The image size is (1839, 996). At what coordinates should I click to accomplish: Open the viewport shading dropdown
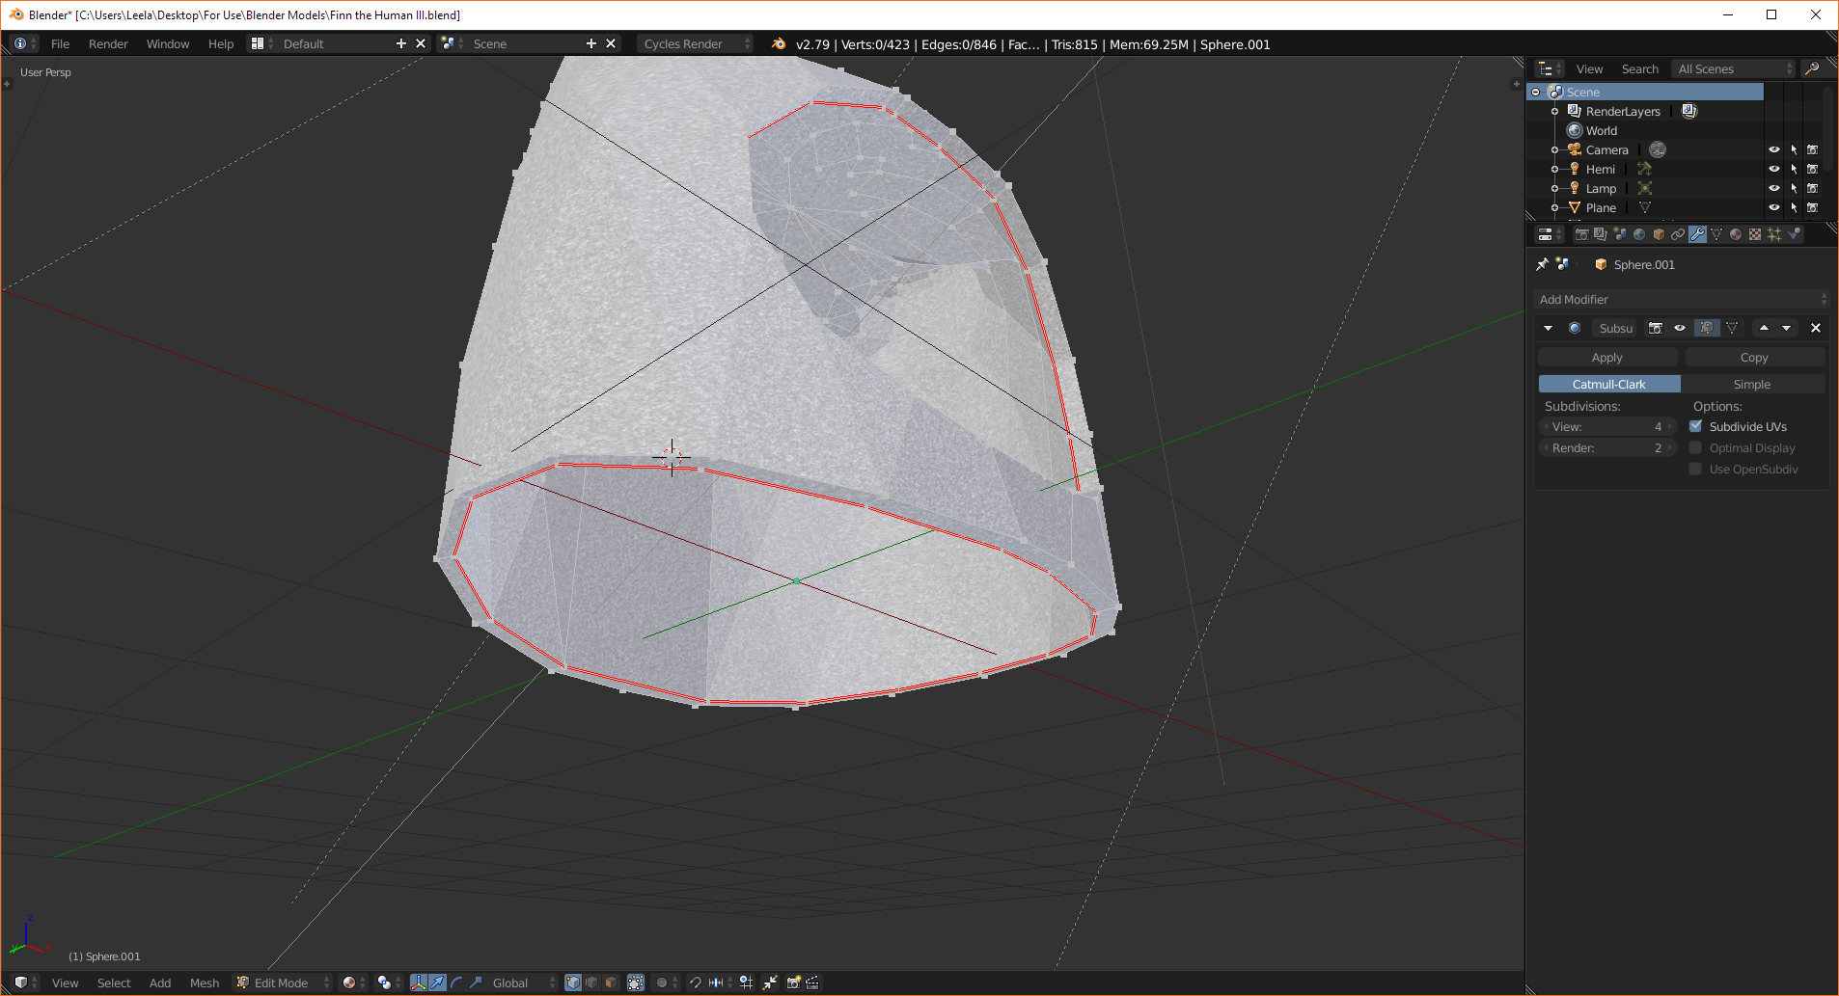tap(355, 983)
